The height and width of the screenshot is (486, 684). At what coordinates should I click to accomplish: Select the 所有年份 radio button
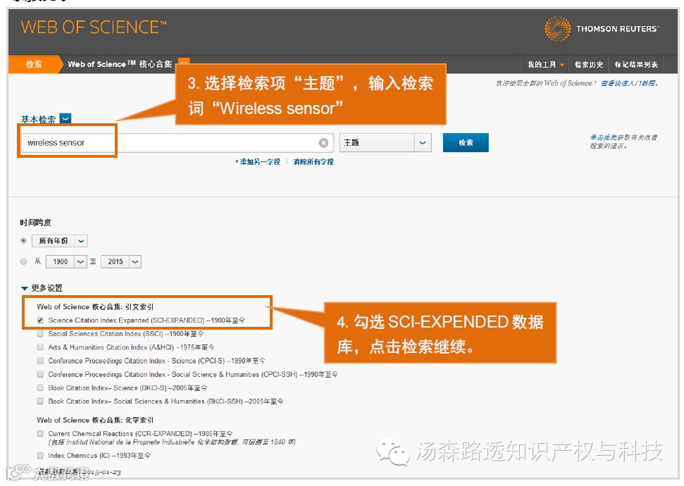[23, 240]
